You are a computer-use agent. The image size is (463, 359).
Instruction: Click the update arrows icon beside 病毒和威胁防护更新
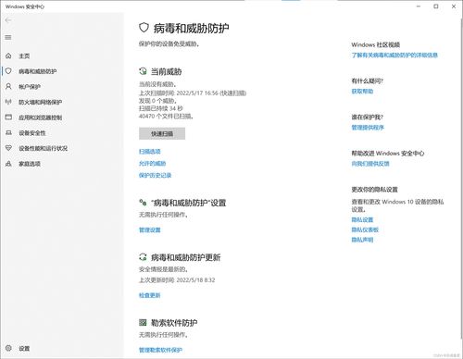point(143,256)
